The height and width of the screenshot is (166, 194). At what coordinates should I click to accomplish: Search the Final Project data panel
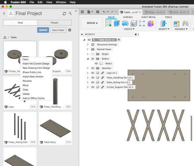coord(70,13)
